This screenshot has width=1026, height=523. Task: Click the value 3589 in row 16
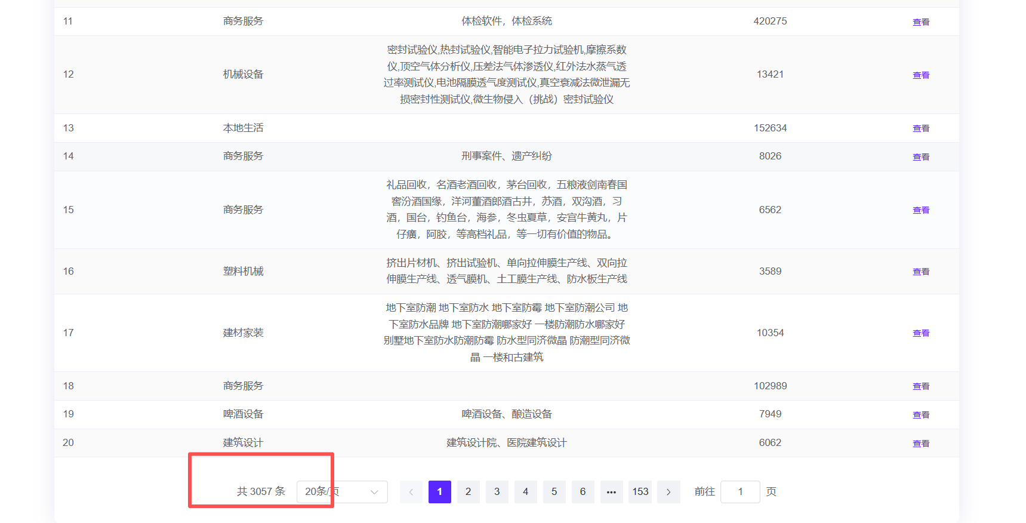770,271
